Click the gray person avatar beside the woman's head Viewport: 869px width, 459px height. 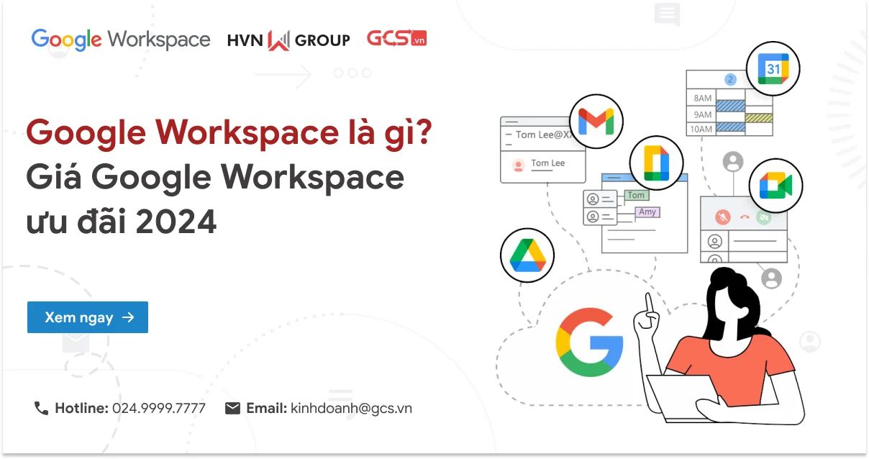point(772,278)
